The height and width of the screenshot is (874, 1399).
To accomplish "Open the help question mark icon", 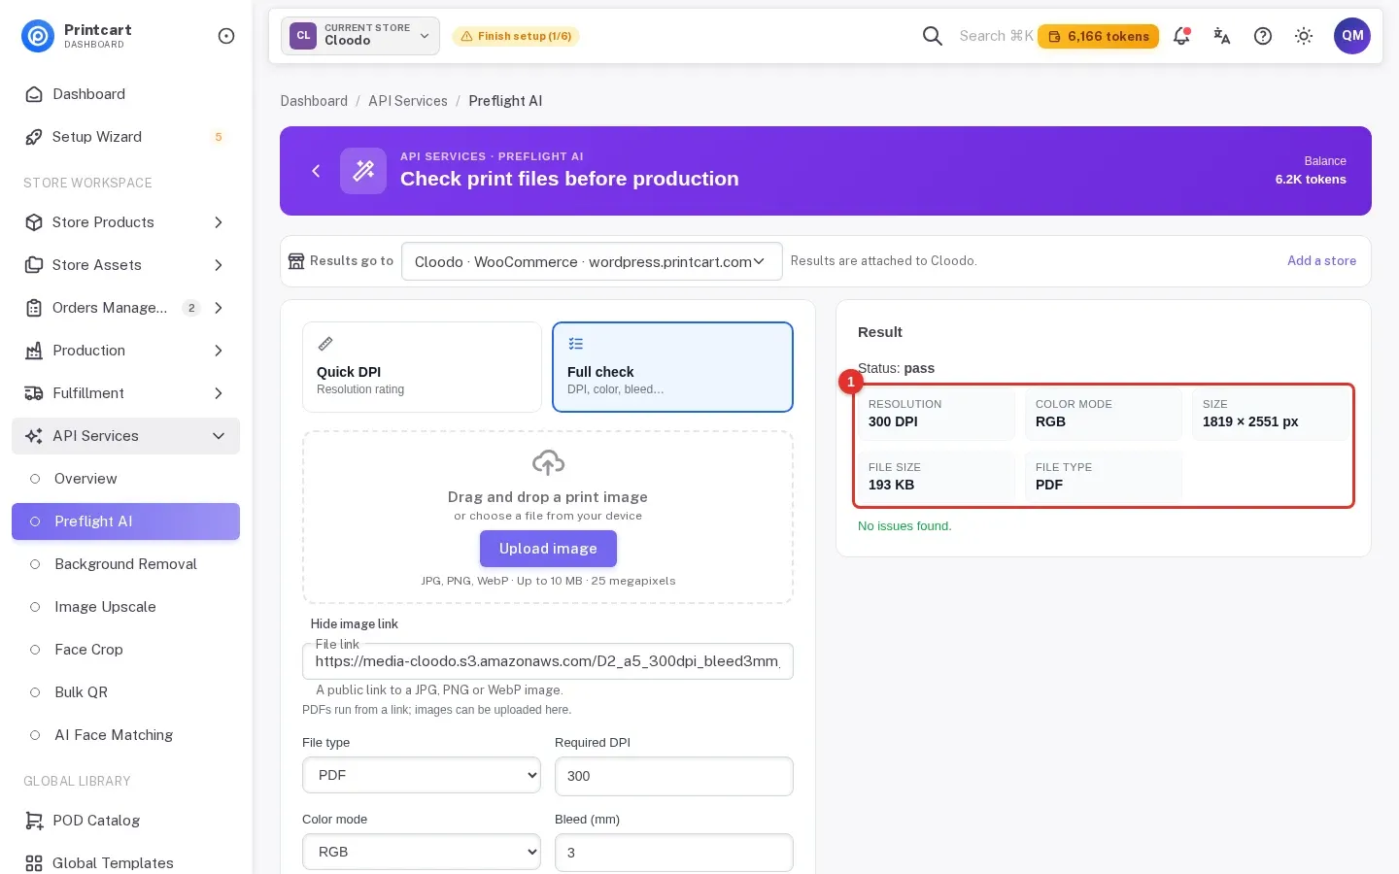I will (1263, 36).
